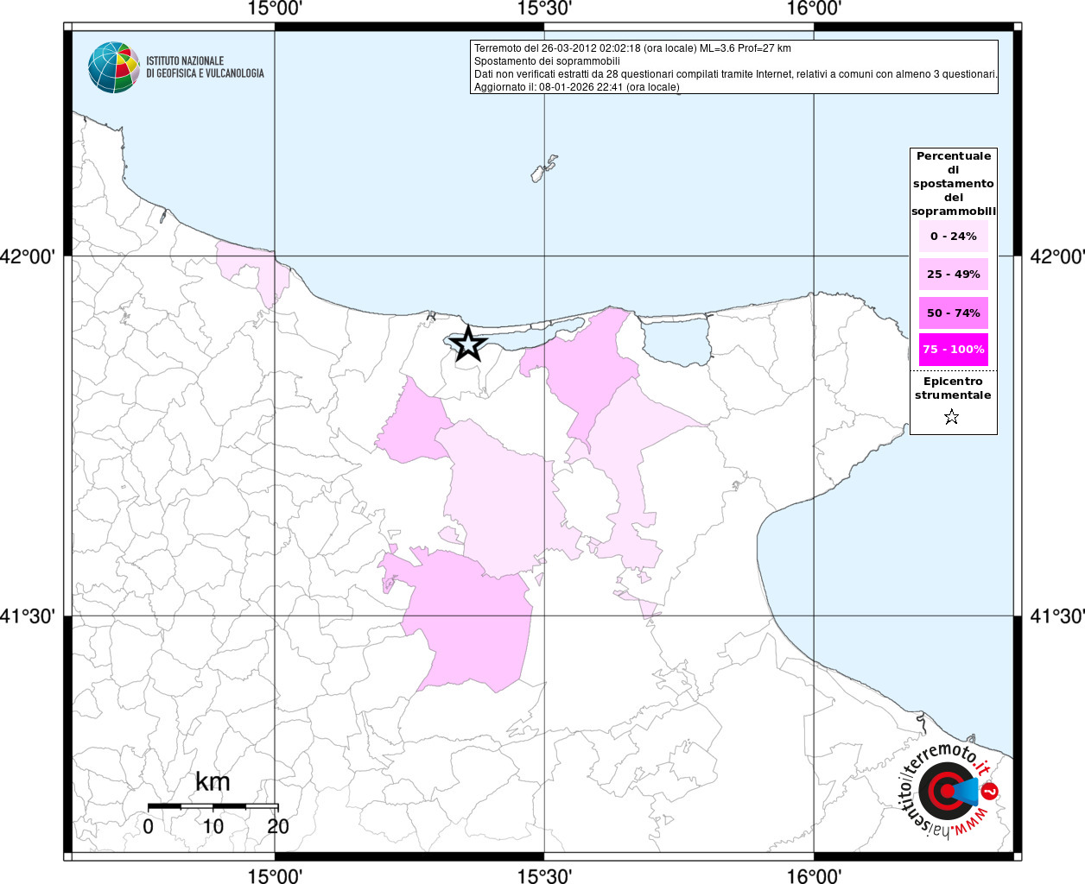
Task: Click the legend star under Epicentro strumentale
Action: point(952,418)
